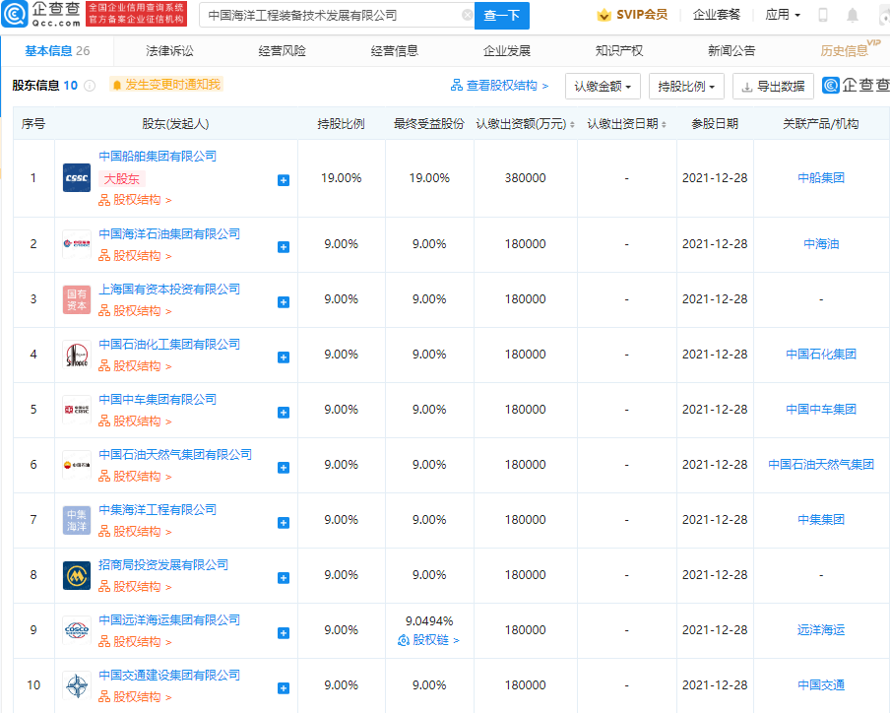The height and width of the screenshot is (713, 890).
Task: Open the 认缴金额 dropdown
Action: click(603, 87)
